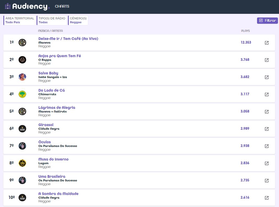Click Cidade Negra avatar in row 6º

coord(22,129)
